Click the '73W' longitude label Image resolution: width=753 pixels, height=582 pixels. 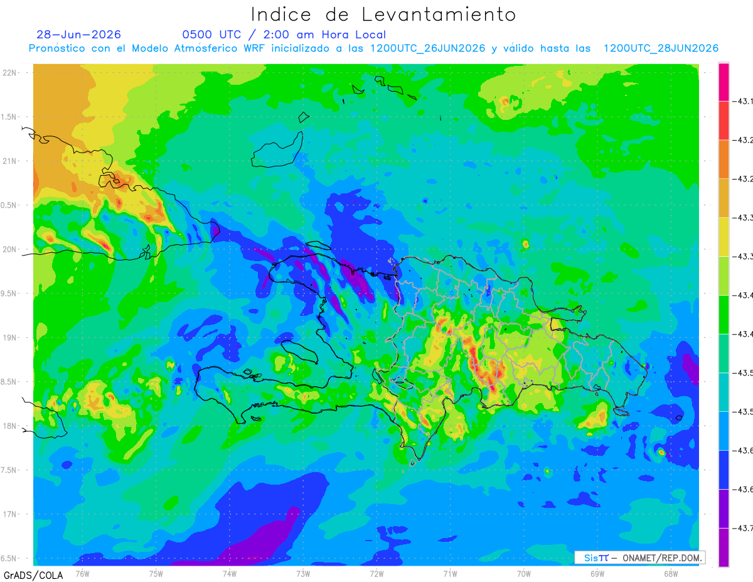point(303,574)
